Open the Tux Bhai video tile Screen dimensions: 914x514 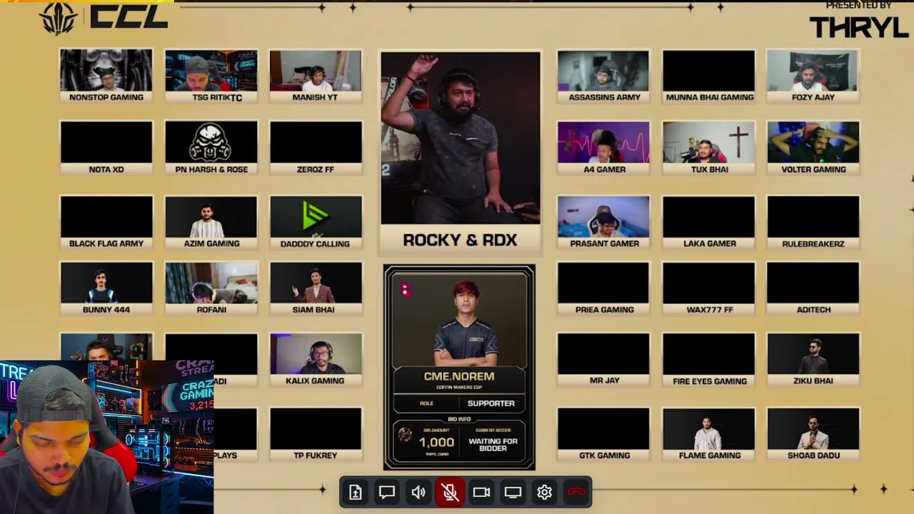pos(709,148)
